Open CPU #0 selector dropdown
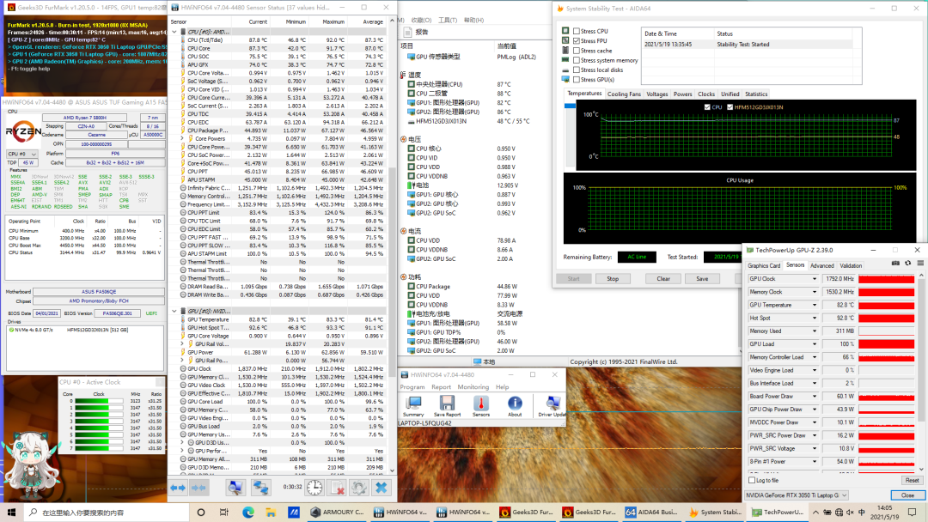The height and width of the screenshot is (522, 928). point(21,154)
